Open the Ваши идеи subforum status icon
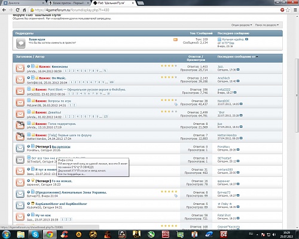 pyautogui.click(x=21, y=43)
